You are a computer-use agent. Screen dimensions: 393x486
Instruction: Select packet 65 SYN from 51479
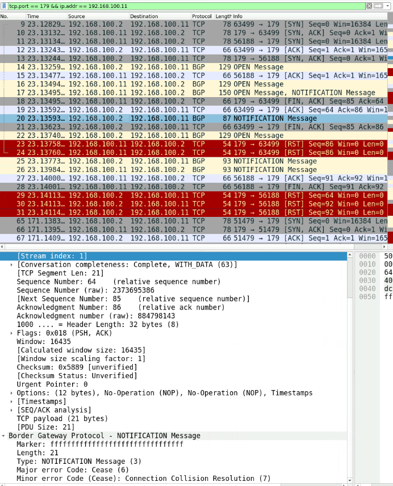[x=194, y=221]
